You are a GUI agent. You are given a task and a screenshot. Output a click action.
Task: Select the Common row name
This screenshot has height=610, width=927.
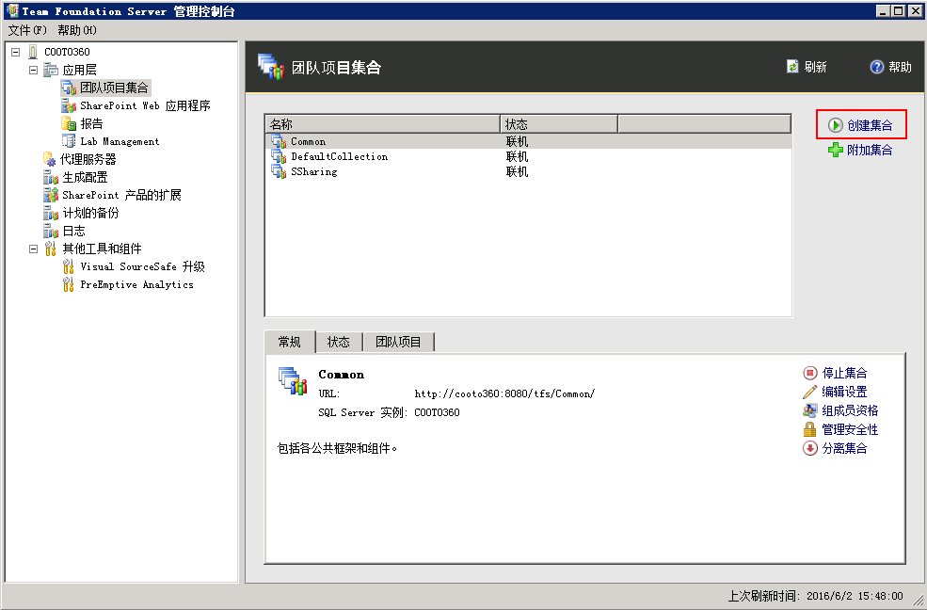coord(308,142)
